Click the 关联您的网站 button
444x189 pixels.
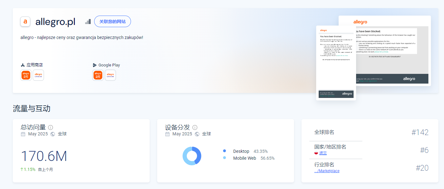[x=113, y=22]
